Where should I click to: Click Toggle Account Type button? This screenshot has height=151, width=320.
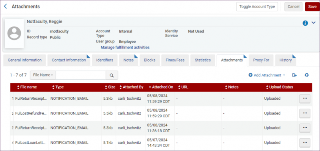(x=257, y=6)
